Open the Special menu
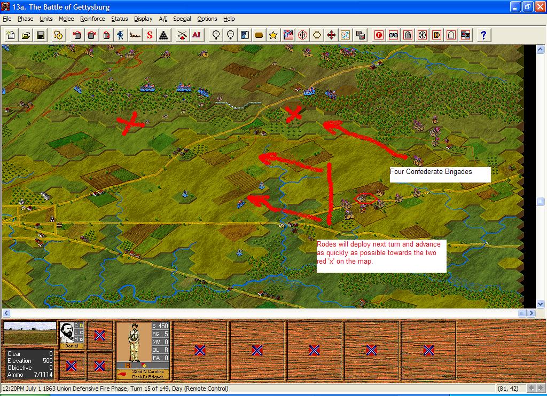The image size is (547, 396). coord(182,19)
